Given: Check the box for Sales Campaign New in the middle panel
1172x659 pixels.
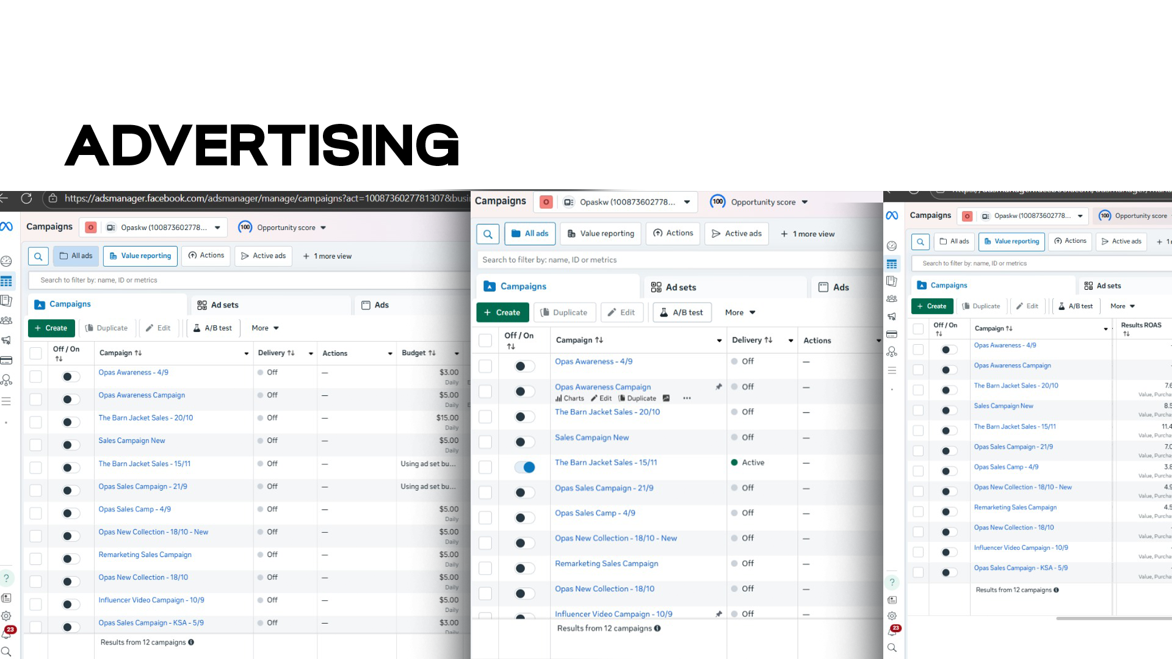Looking at the screenshot, I should click(x=485, y=442).
